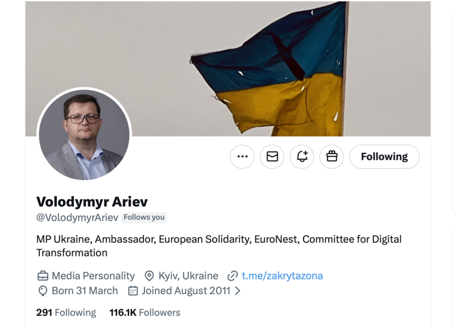Open the 291 Following list
456x327 pixels.
pyautogui.click(x=66, y=312)
